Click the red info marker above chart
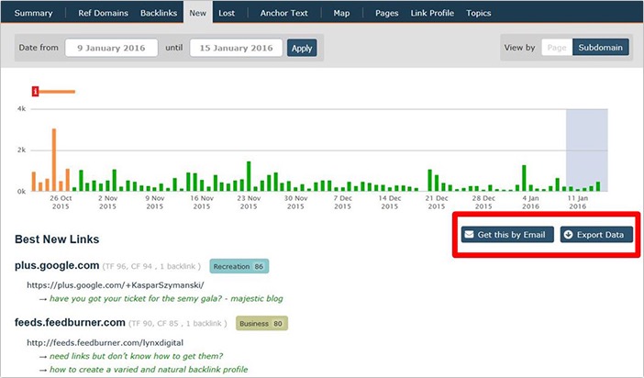Viewport: 644px width, 378px height. click(x=35, y=91)
